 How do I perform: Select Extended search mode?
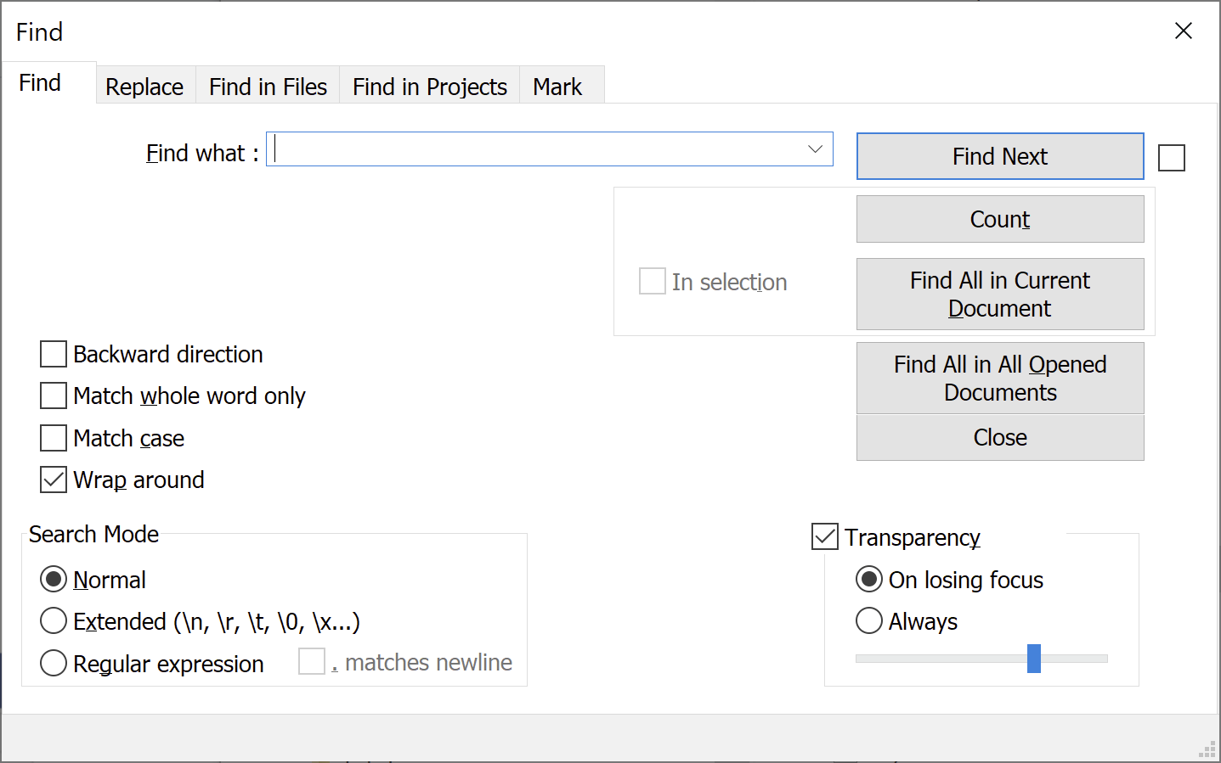[53, 620]
